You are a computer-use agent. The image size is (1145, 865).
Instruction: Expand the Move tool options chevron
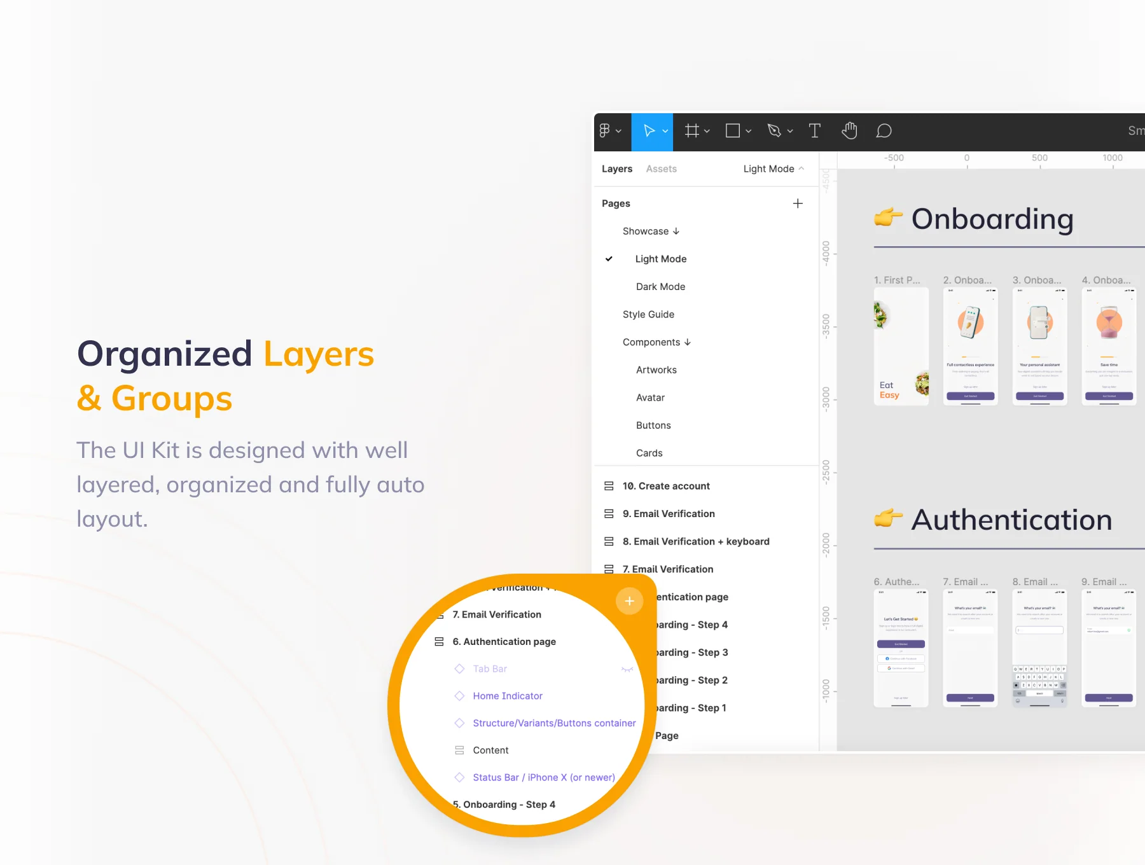[665, 131]
